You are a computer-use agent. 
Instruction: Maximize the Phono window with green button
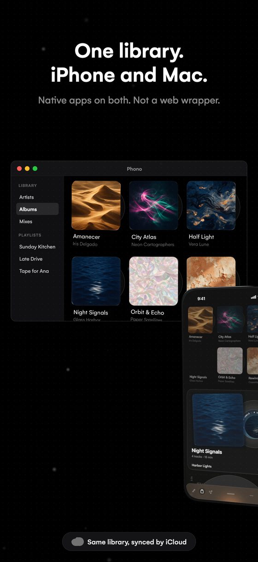35,169
